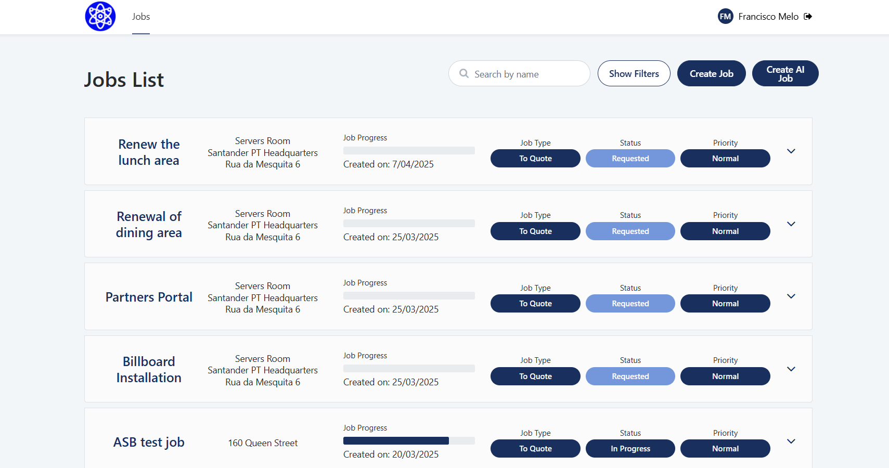Click Requested status on Billboard Installation
The width and height of the screenshot is (889, 468).
click(630, 376)
